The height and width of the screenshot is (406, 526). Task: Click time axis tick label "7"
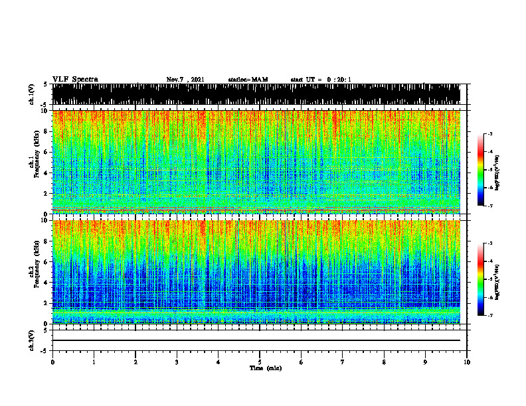click(x=343, y=362)
